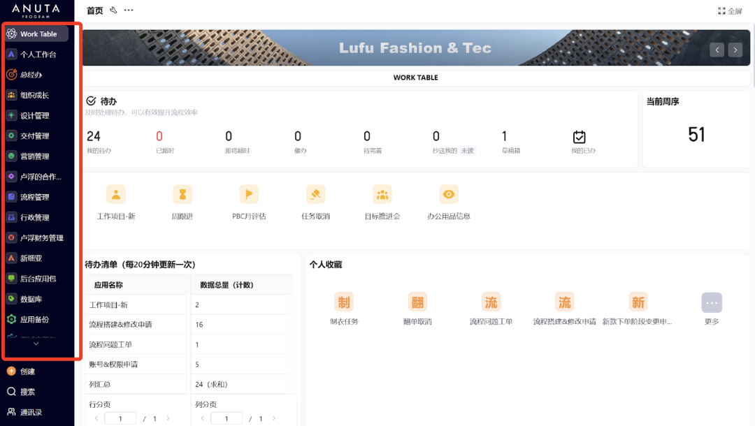Open the 办公用品信息 eye shortcut
The image size is (755, 426).
pyautogui.click(x=449, y=194)
